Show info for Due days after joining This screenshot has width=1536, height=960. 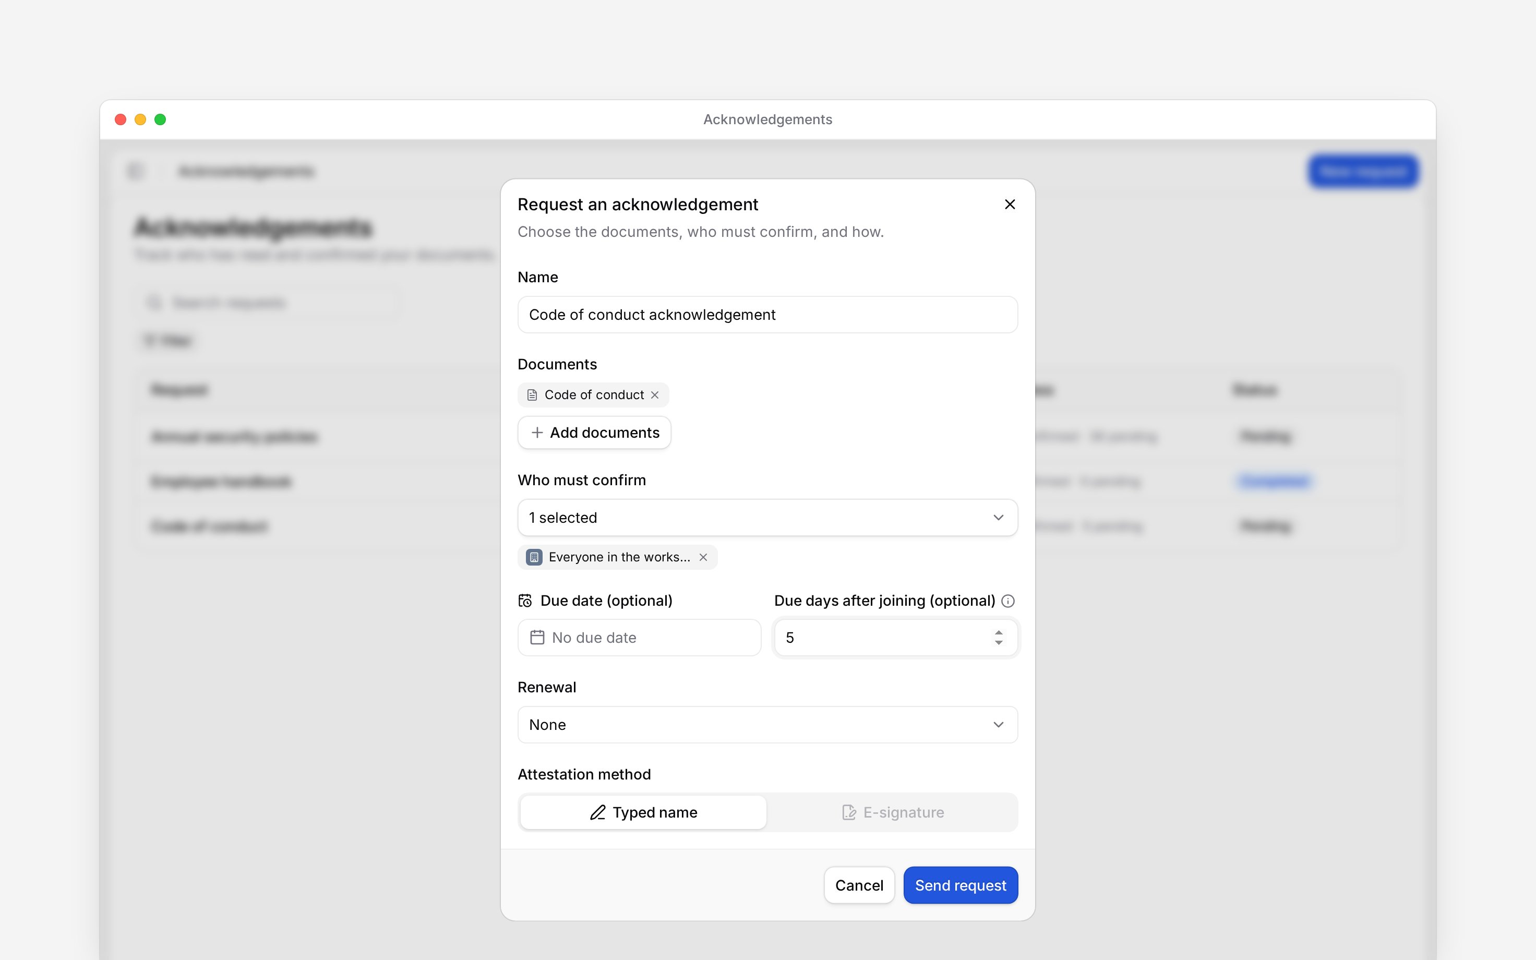click(x=1008, y=601)
